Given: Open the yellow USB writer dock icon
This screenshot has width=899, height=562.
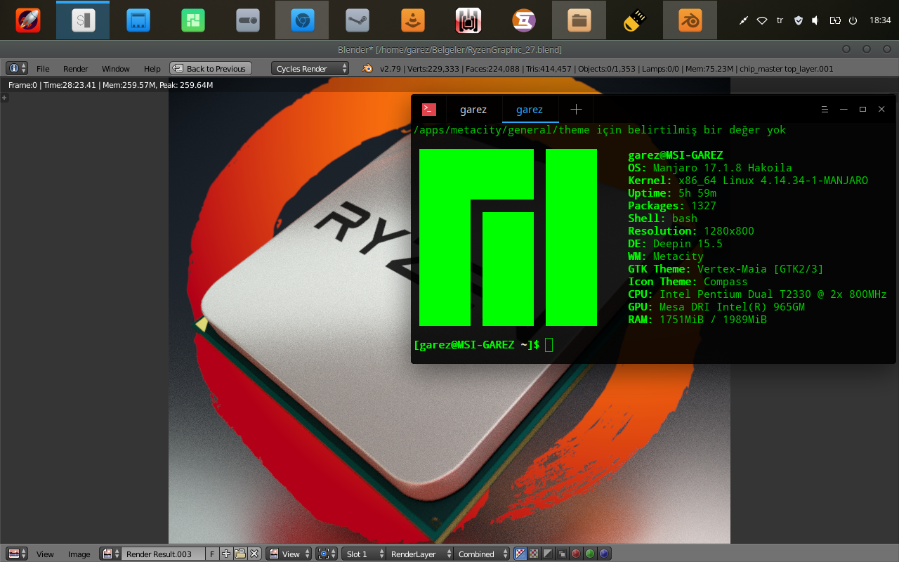Looking at the screenshot, I should (x=634, y=20).
